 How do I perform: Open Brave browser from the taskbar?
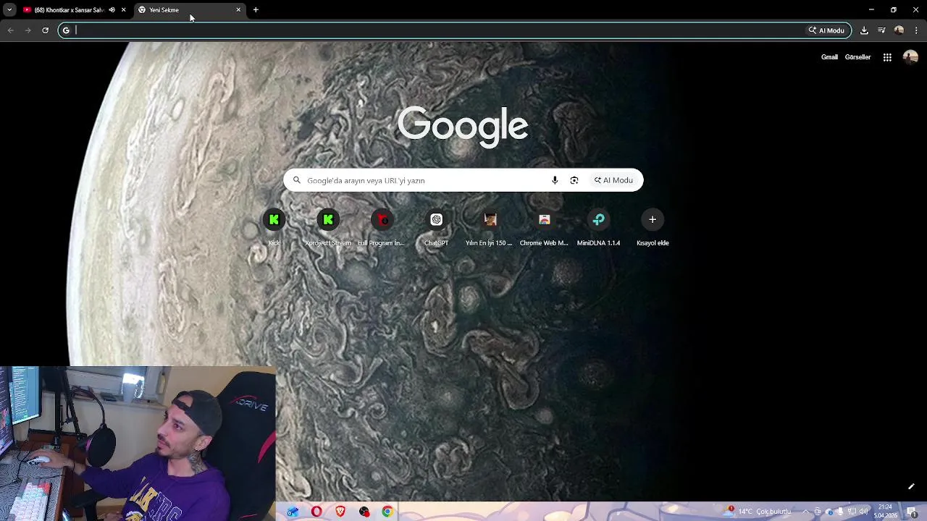coord(340,512)
